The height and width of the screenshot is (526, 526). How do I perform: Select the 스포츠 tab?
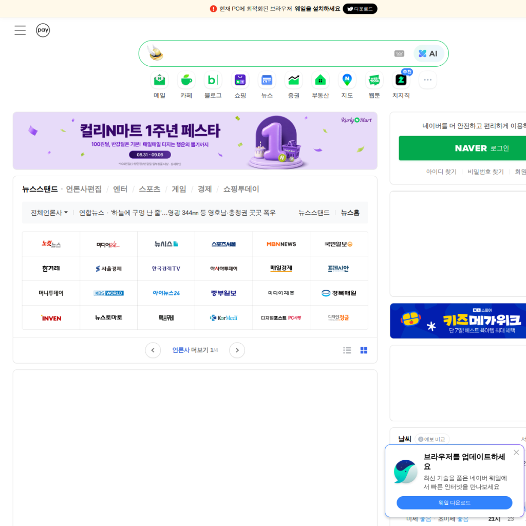[x=149, y=189]
